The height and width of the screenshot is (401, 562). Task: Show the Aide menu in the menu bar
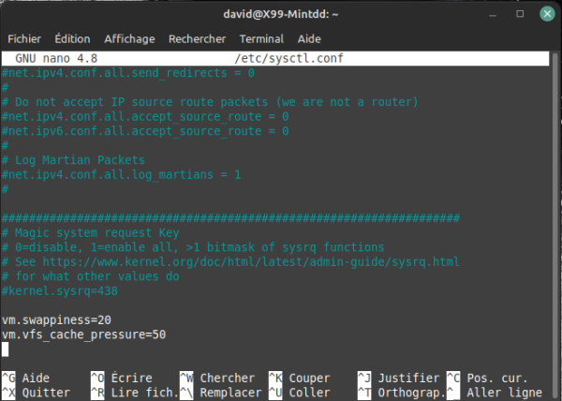point(309,39)
